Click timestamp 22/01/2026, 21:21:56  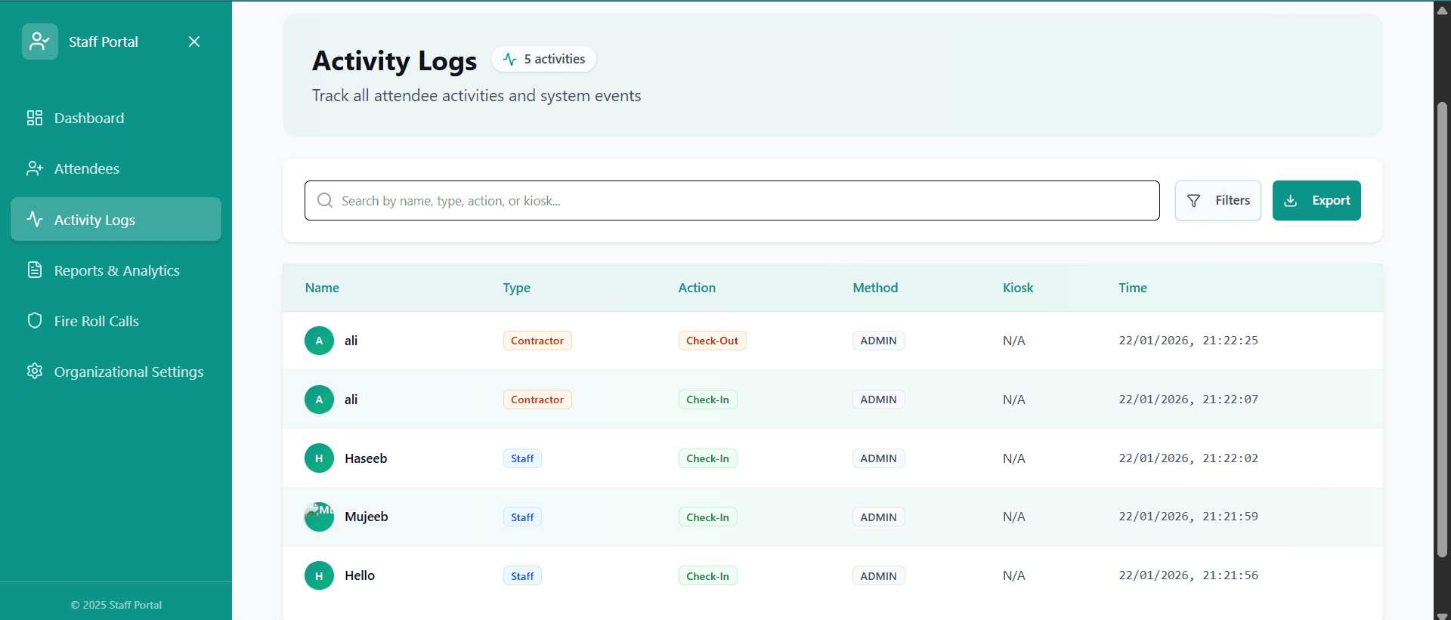(x=1188, y=575)
